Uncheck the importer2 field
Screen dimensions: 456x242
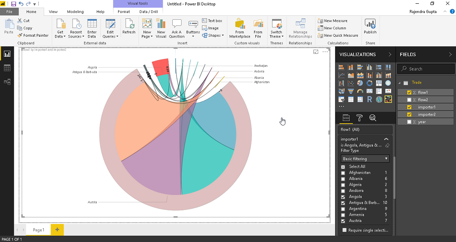coord(409,115)
